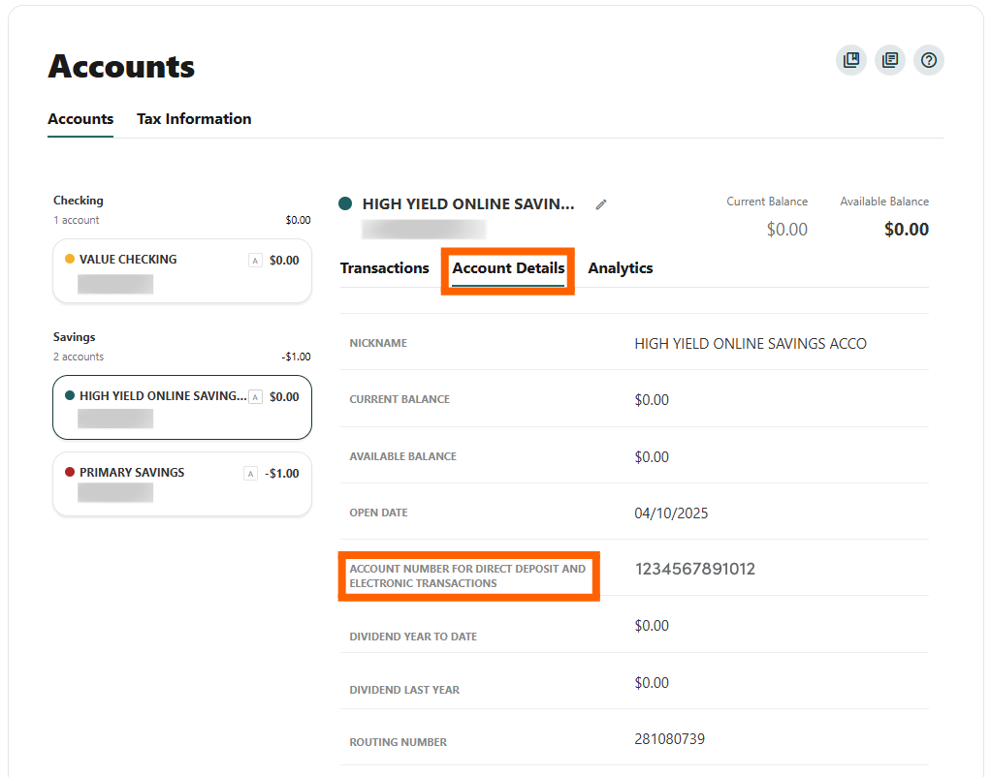The image size is (991, 777).
Task: Edit the account nickname using the pencil icon
Action: [600, 203]
